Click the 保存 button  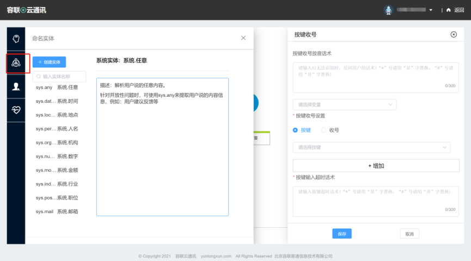342,234
